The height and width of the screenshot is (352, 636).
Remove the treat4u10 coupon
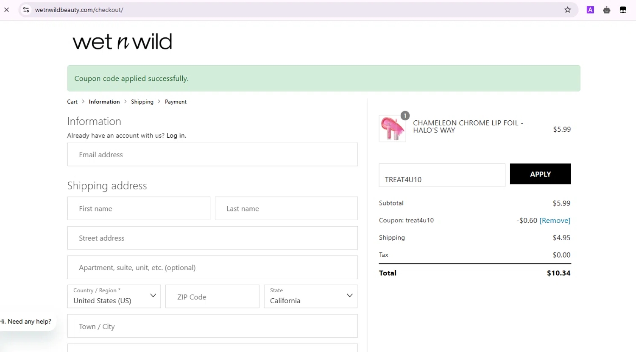tap(555, 220)
